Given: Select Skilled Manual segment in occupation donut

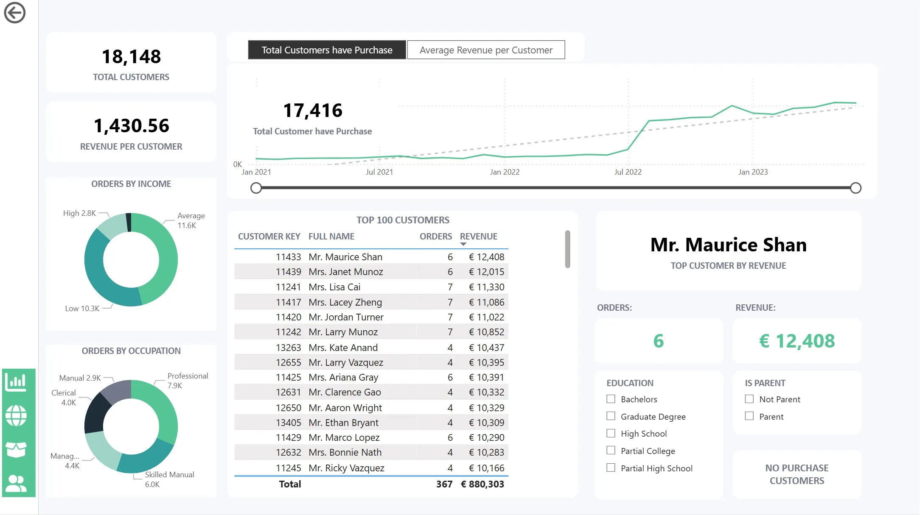Looking at the screenshot, I should coord(146,461).
